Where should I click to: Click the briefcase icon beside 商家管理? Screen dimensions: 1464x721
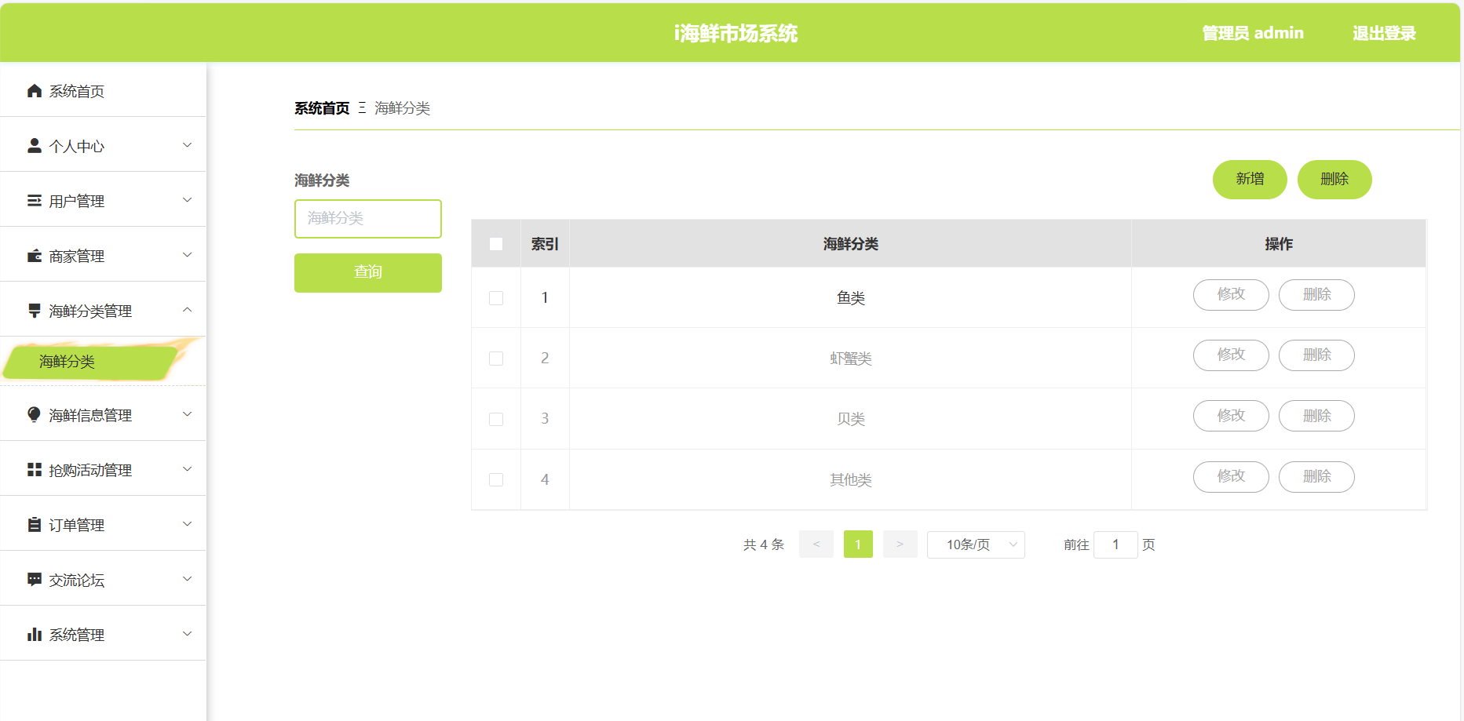point(34,256)
